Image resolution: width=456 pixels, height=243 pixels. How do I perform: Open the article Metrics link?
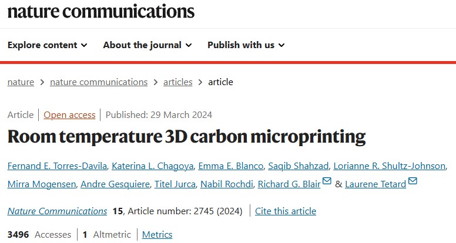157,235
